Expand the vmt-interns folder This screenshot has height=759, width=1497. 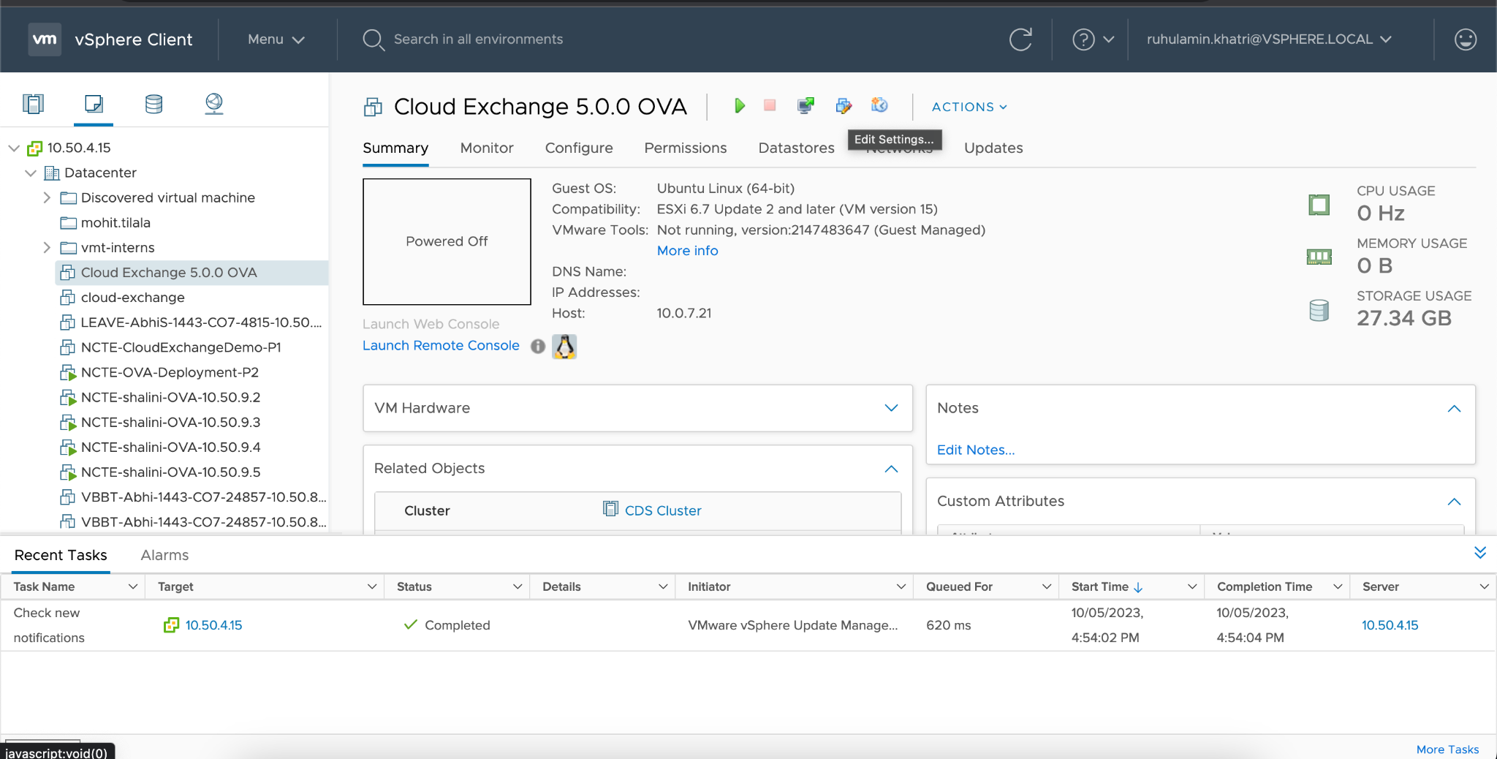pos(47,248)
